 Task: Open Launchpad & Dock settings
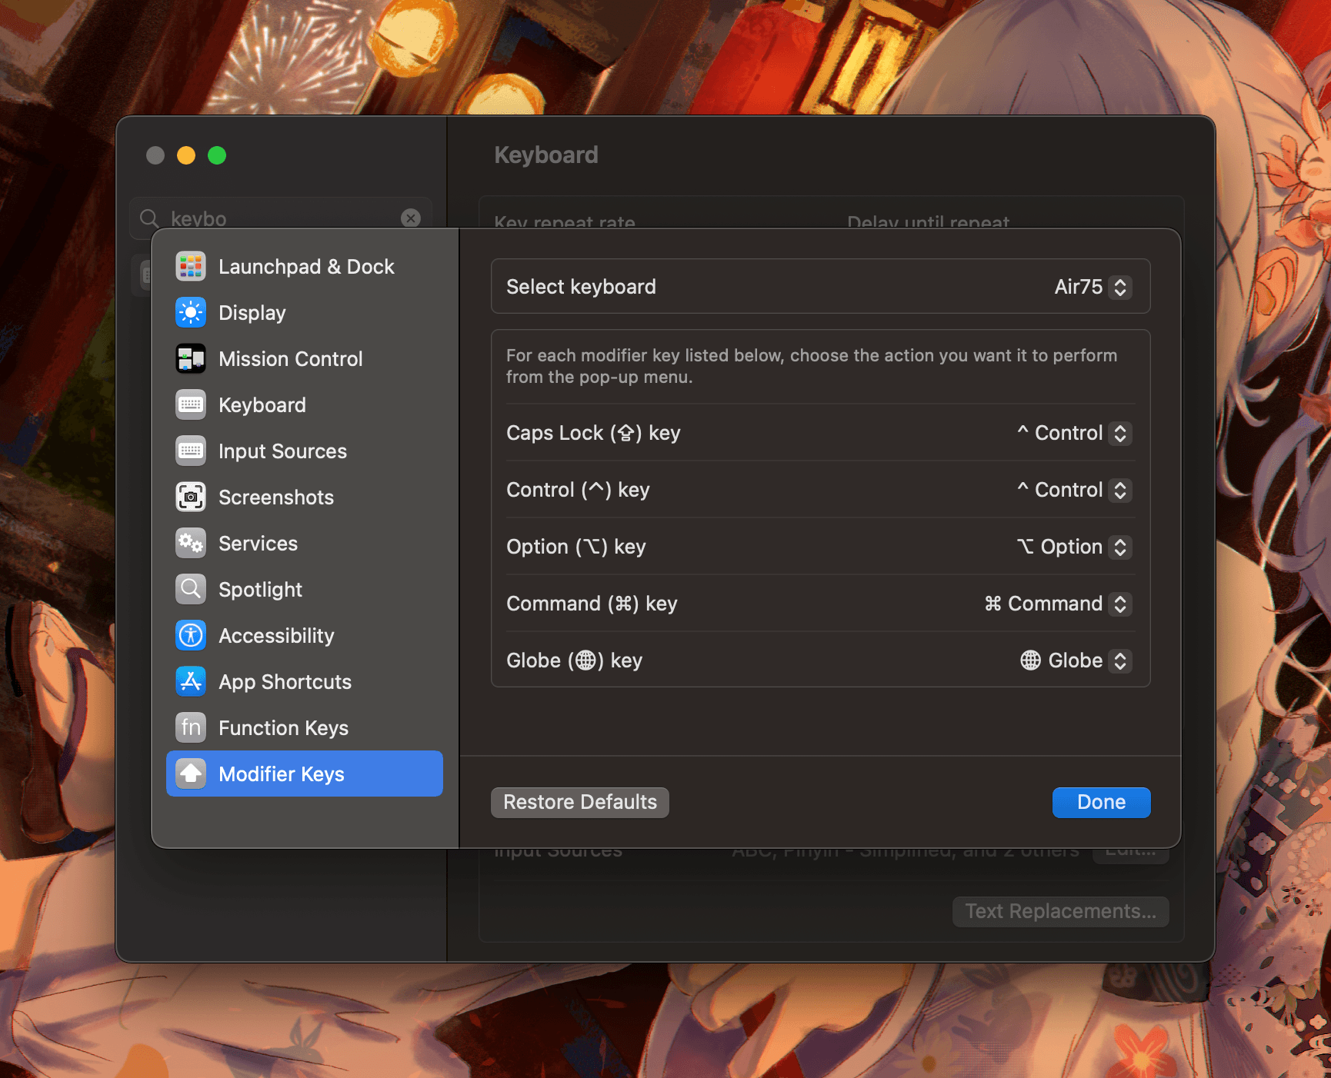306,267
